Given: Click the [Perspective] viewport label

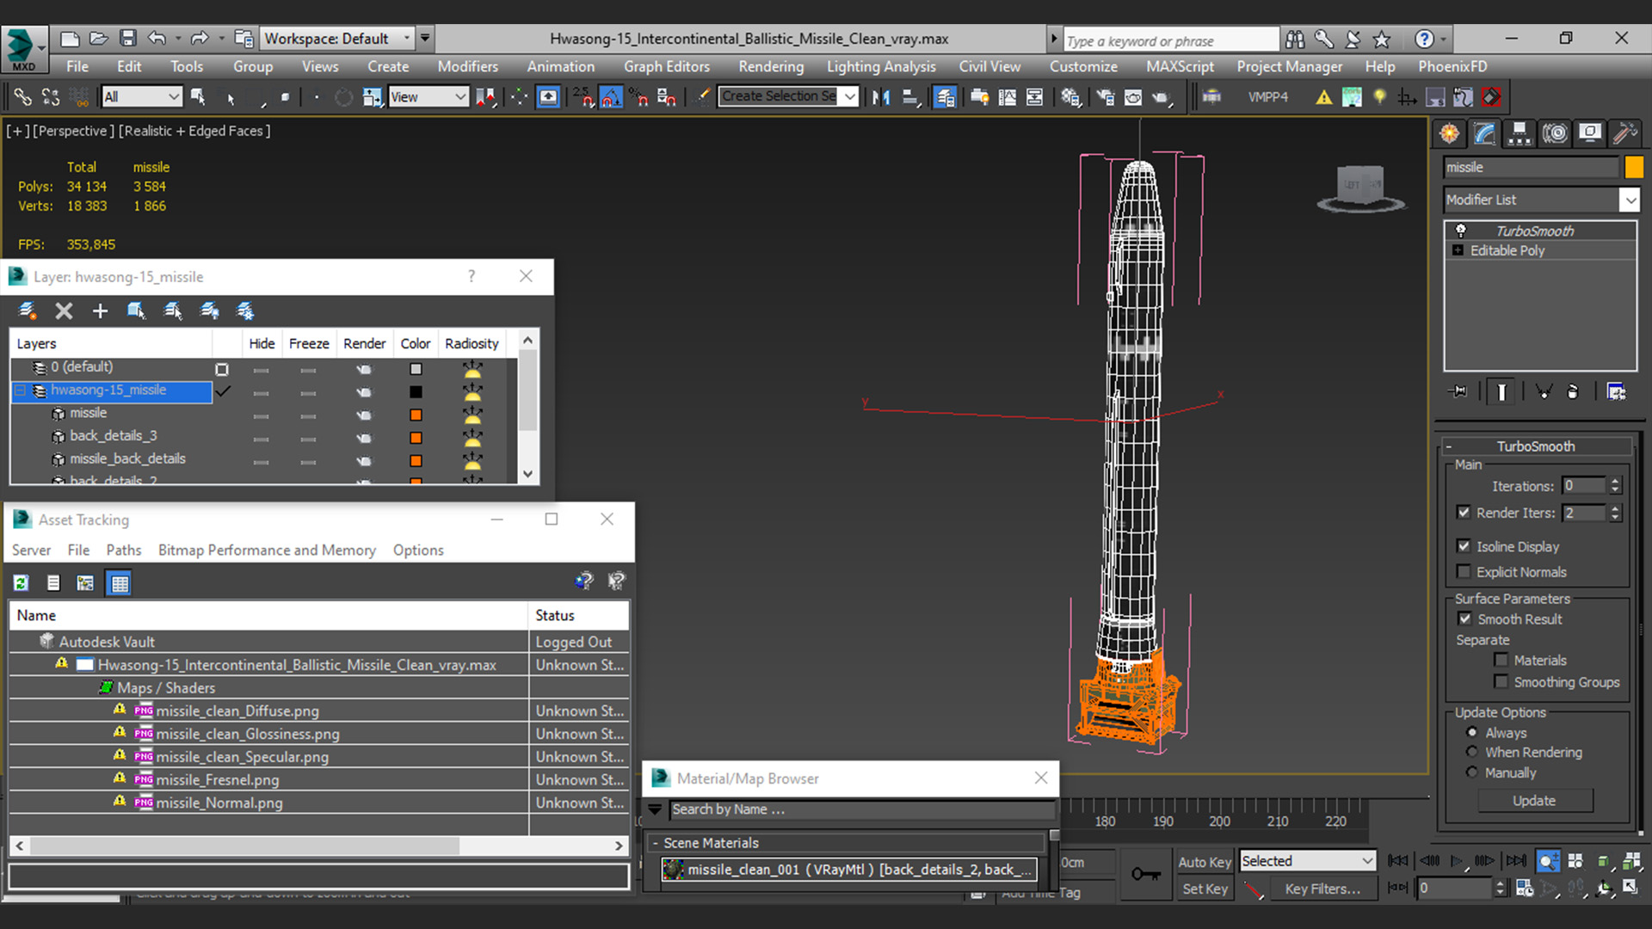Looking at the screenshot, I should pos(73,131).
